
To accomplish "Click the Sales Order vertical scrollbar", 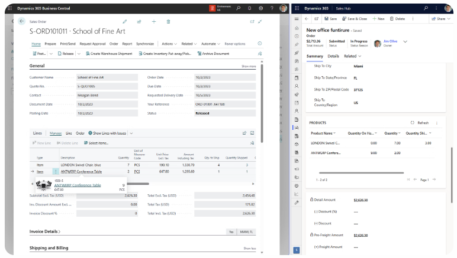I will click(x=262, y=103).
